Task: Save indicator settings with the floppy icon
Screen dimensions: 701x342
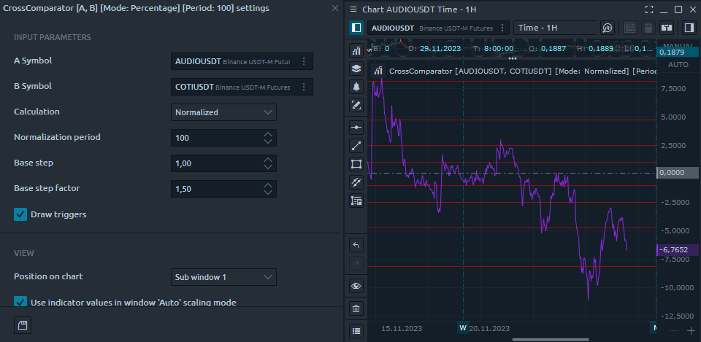Action: 23,325
